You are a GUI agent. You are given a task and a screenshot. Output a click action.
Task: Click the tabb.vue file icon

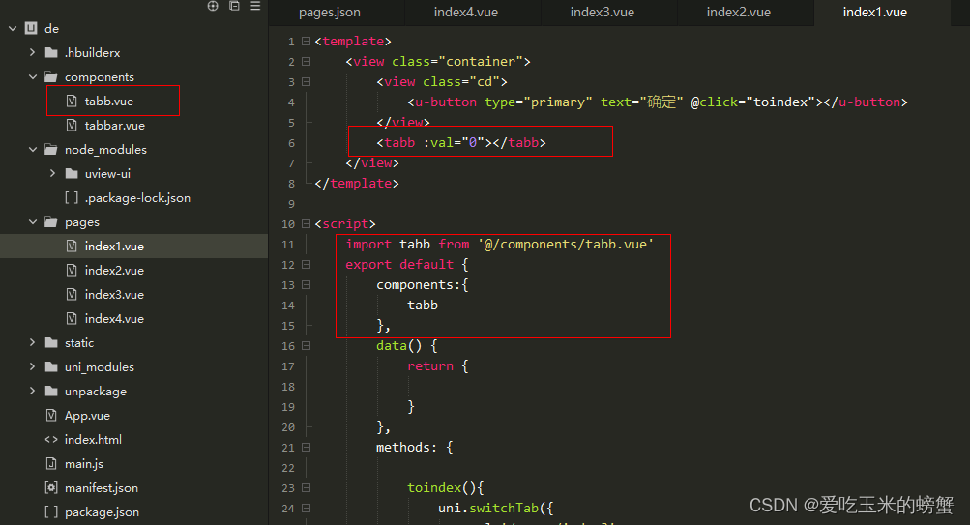[x=72, y=101]
